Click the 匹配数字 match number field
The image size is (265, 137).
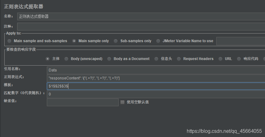[156, 94]
